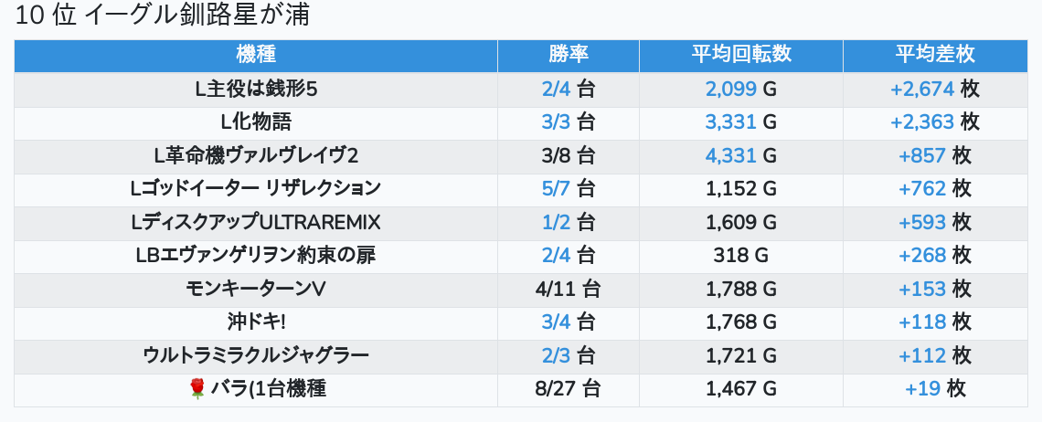Open ウルトラミラクルジャグラー machine entry

click(256, 356)
